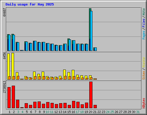Image resolution: width=147 pixels, height=115 pixels.
Task: Click the green "Hits" legend label
Action: click(144, 12)
